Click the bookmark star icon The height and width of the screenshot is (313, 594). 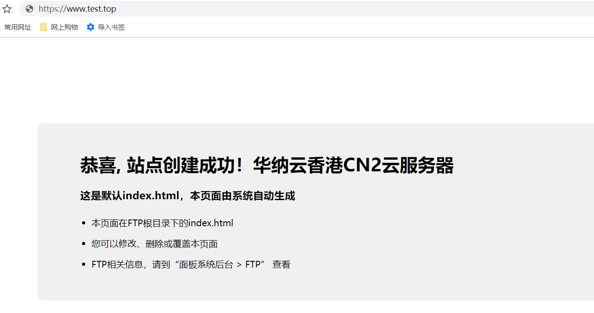pyautogui.click(x=7, y=9)
